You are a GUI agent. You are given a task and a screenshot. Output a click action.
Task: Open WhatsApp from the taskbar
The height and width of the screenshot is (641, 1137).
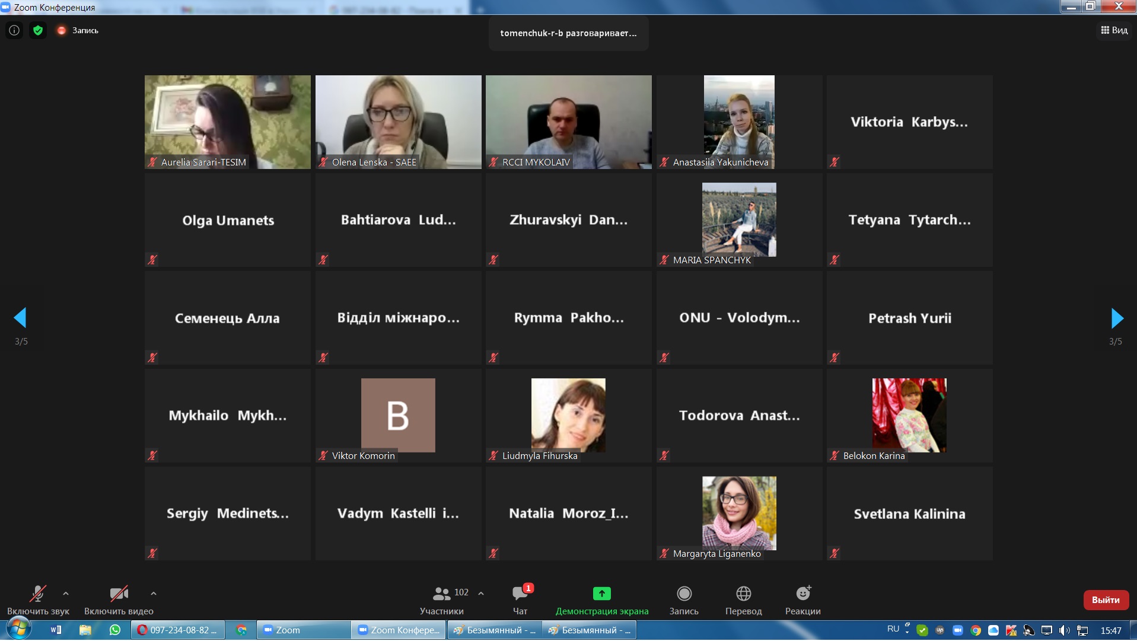point(115,630)
